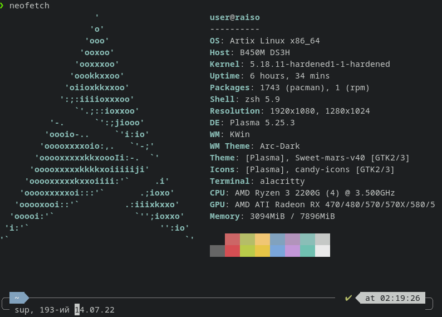Select the white bottom-row color block
Viewport: 442px width, 317px height.
[x=322, y=251]
